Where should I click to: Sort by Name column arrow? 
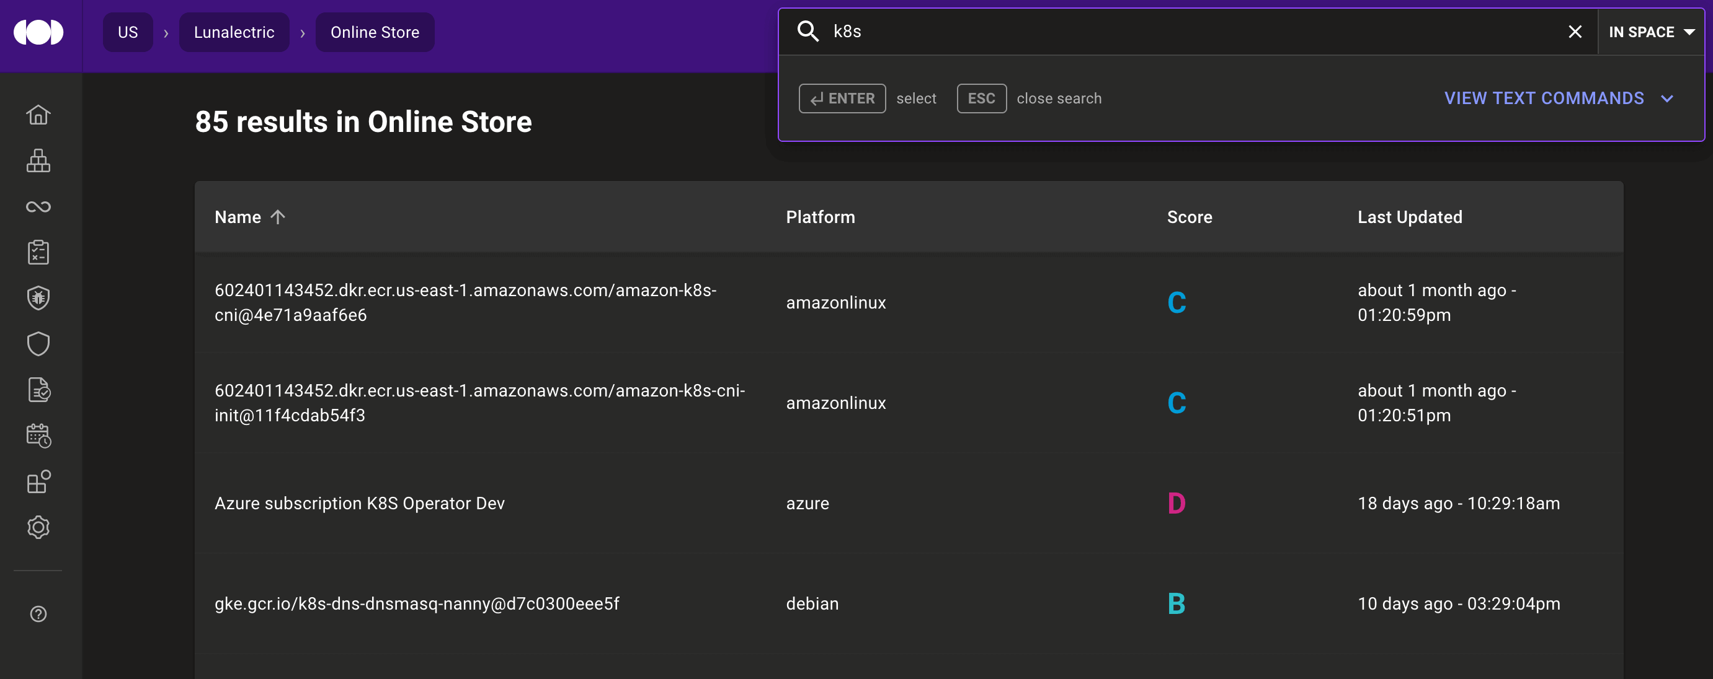(x=278, y=217)
